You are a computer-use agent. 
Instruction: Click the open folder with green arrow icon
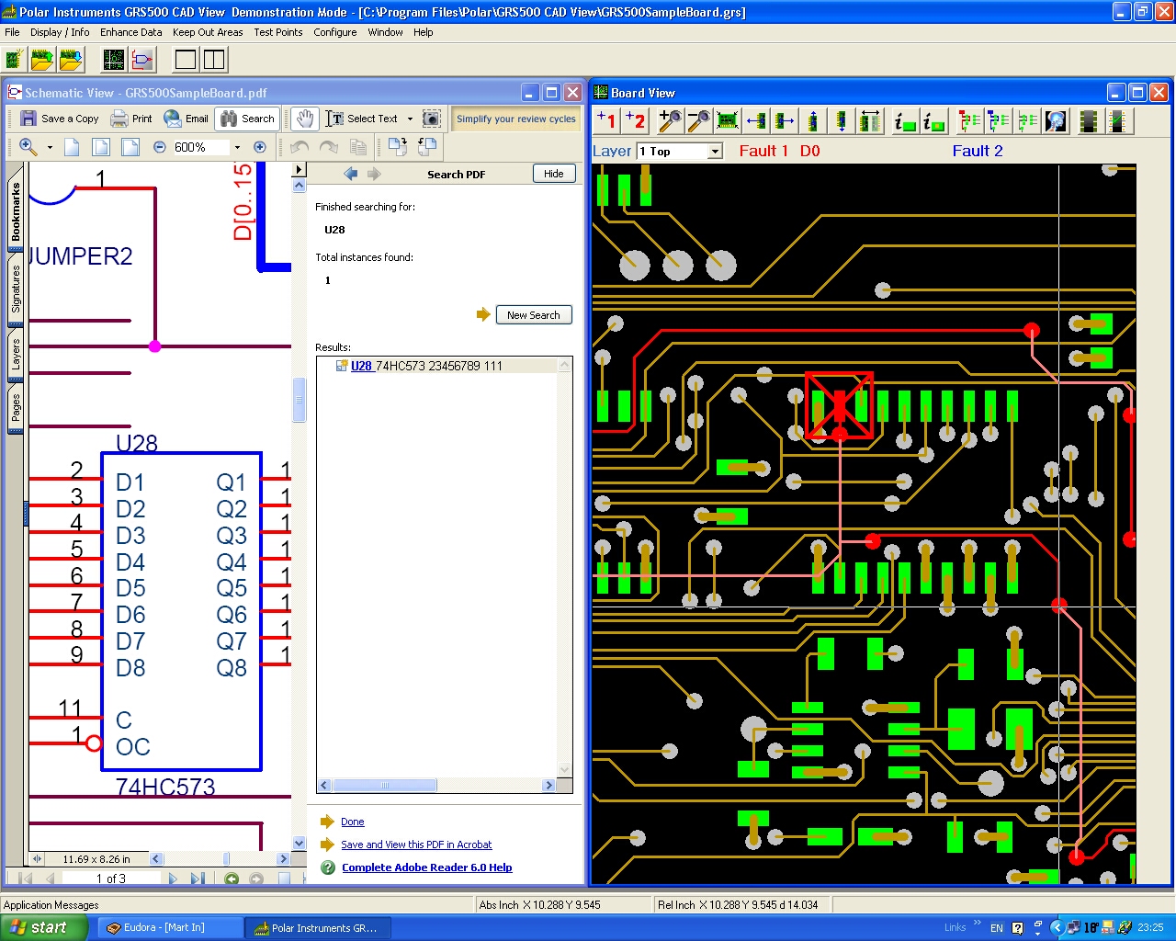(x=42, y=60)
